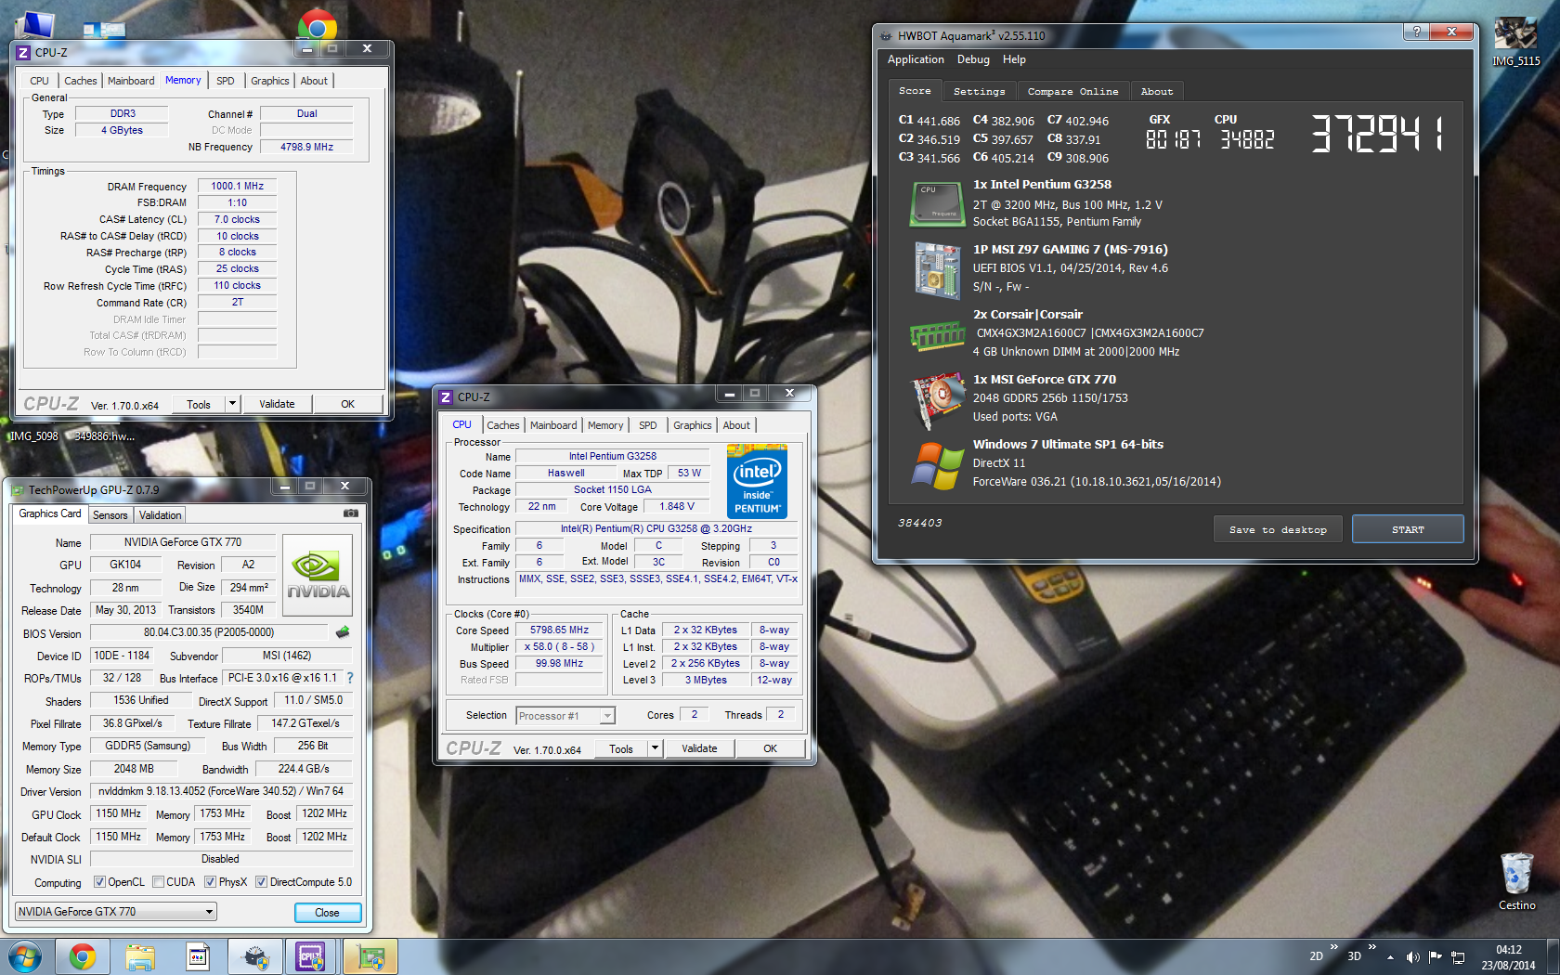The width and height of the screenshot is (1560, 975).
Task: Click the Intel inside Pentium logo in CPU-Z
Action: coord(757,481)
